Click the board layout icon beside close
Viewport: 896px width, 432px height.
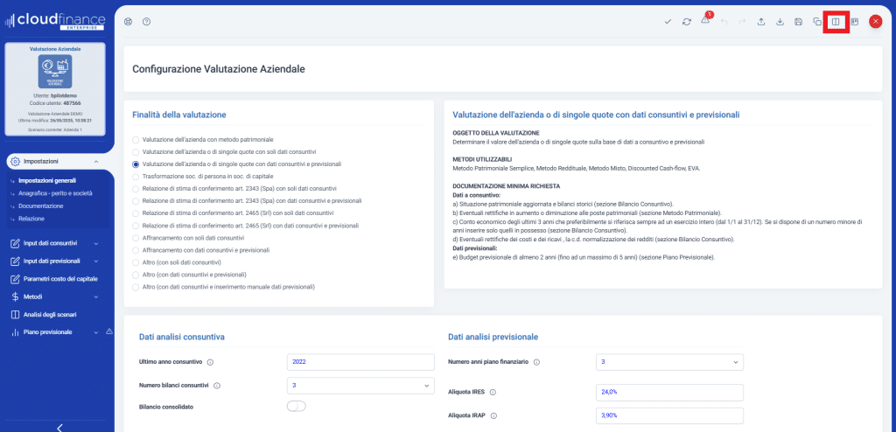854,22
